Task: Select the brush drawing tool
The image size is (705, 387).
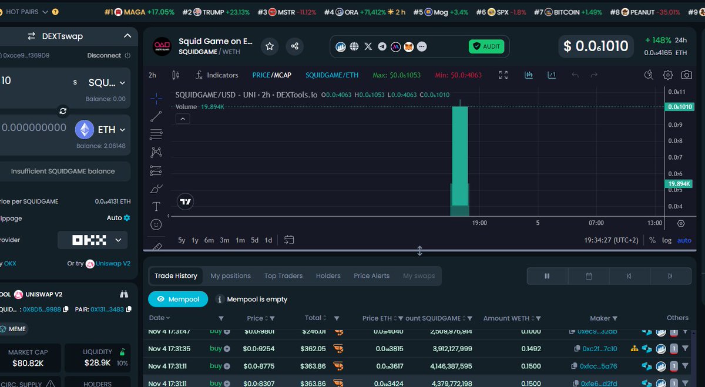Action: point(156,189)
